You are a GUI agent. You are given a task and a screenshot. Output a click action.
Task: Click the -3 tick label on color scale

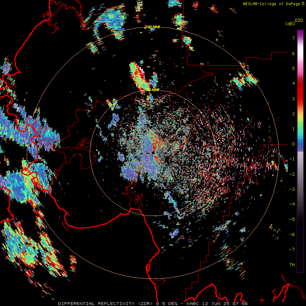click(x=292, y=189)
